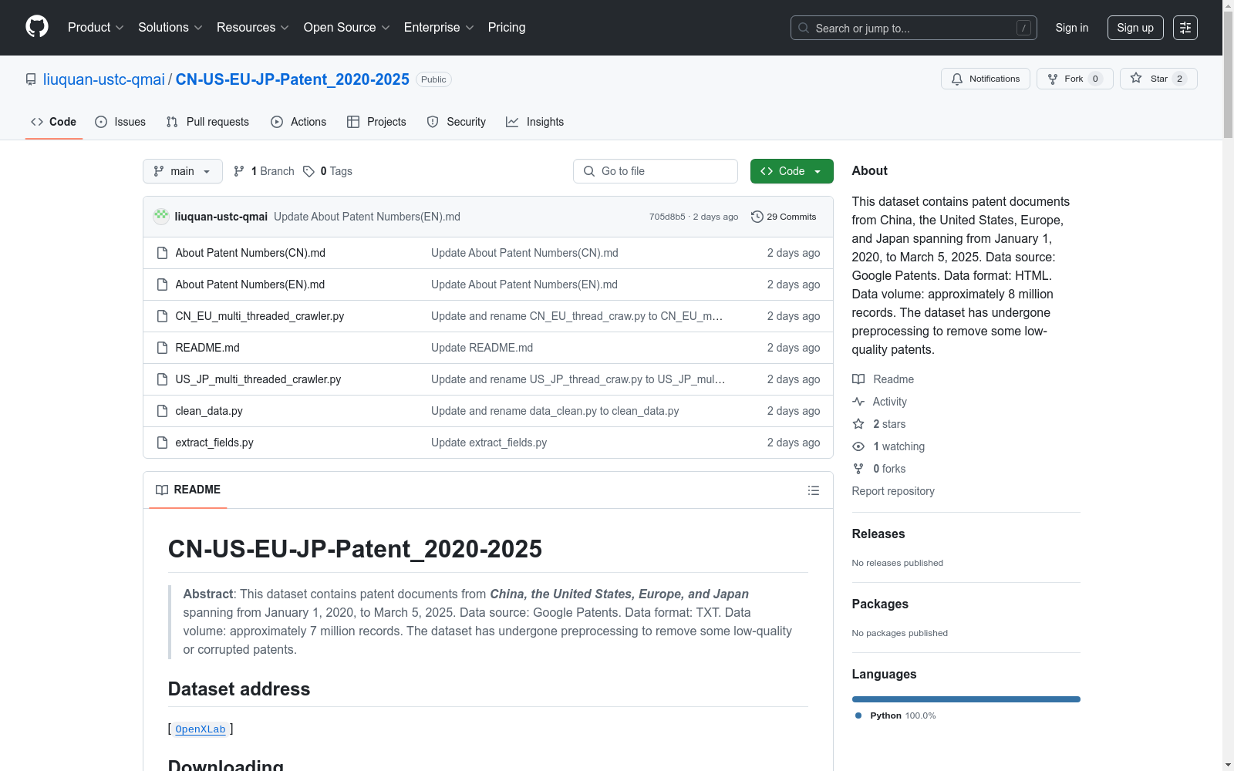Click the file icon beside clean_data.py
The image size is (1234, 771).
point(162,411)
